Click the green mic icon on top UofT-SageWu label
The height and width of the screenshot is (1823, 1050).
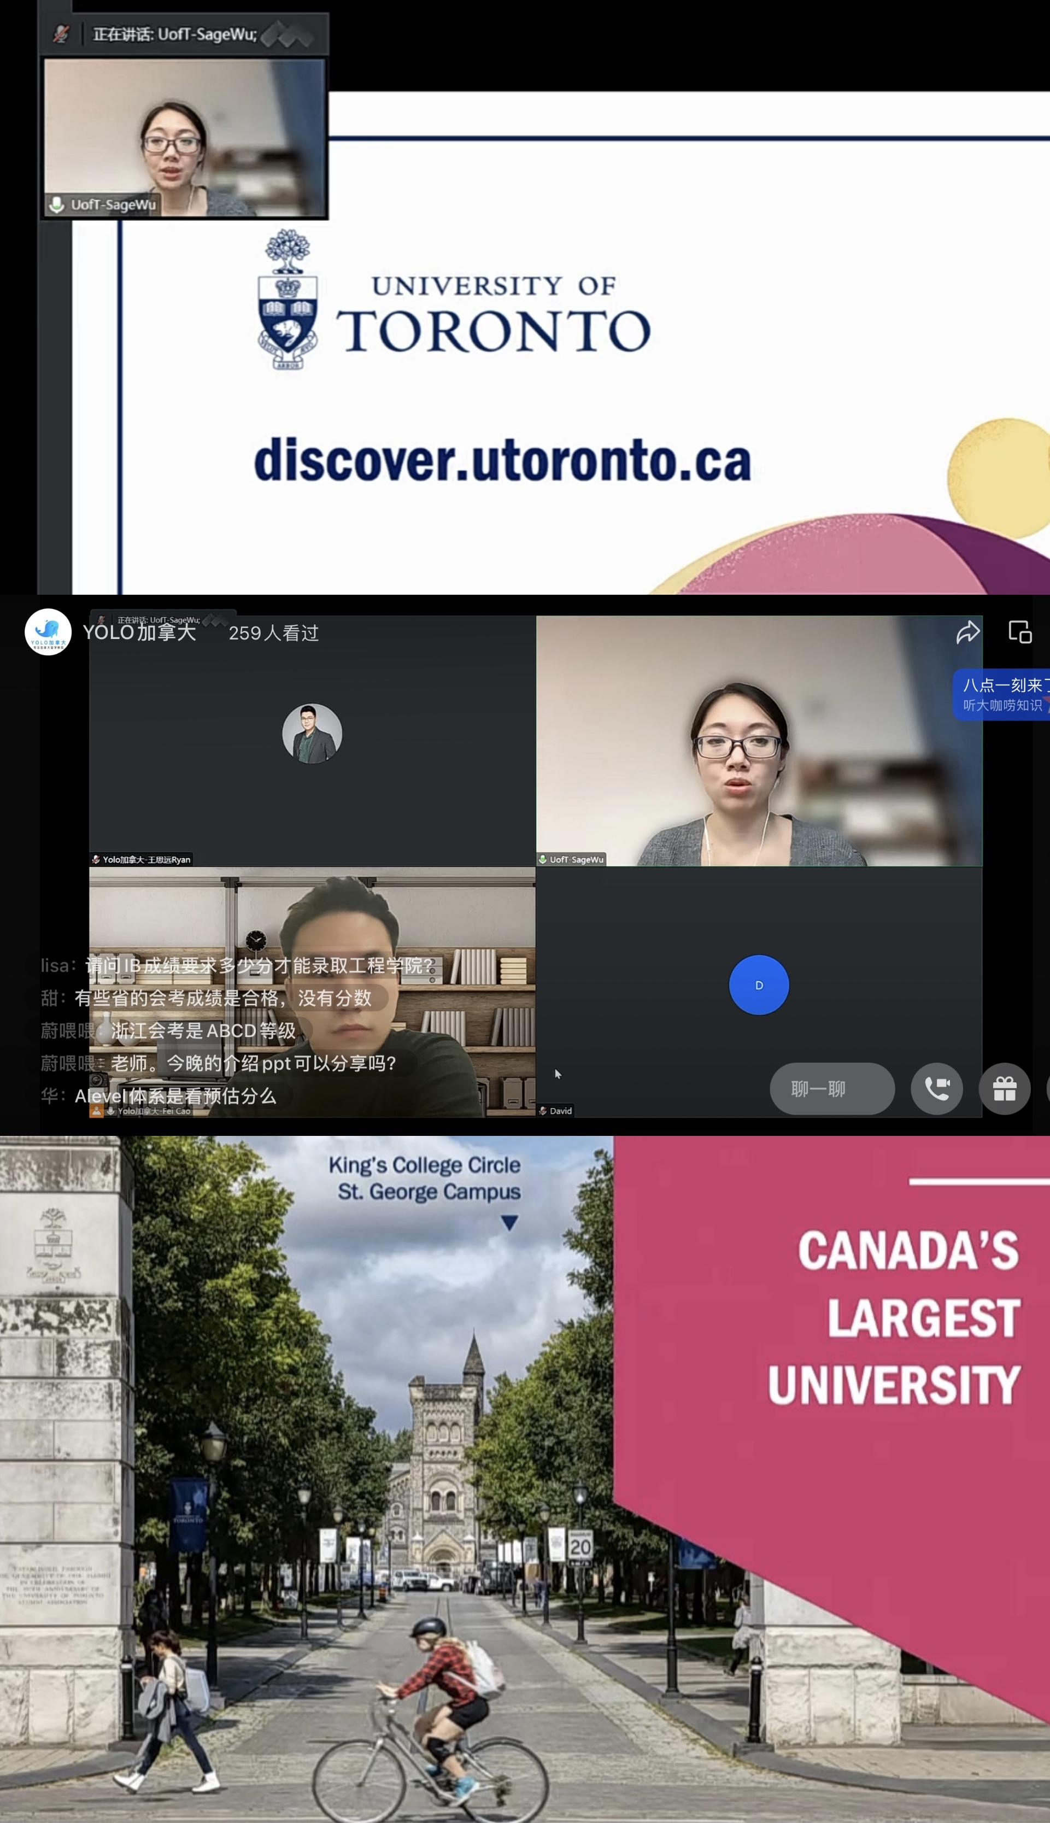point(56,204)
